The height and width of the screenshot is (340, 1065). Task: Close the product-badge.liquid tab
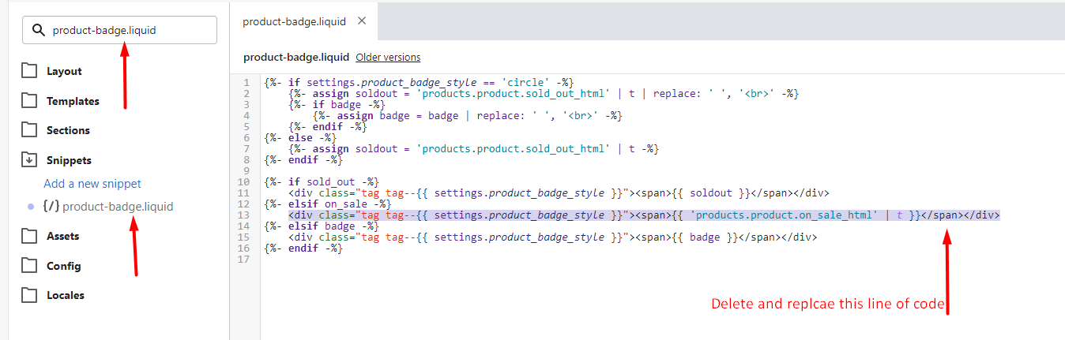pos(362,21)
